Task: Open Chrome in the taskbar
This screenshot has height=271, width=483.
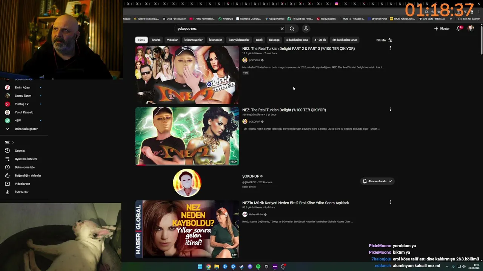Action: tap(208, 266)
